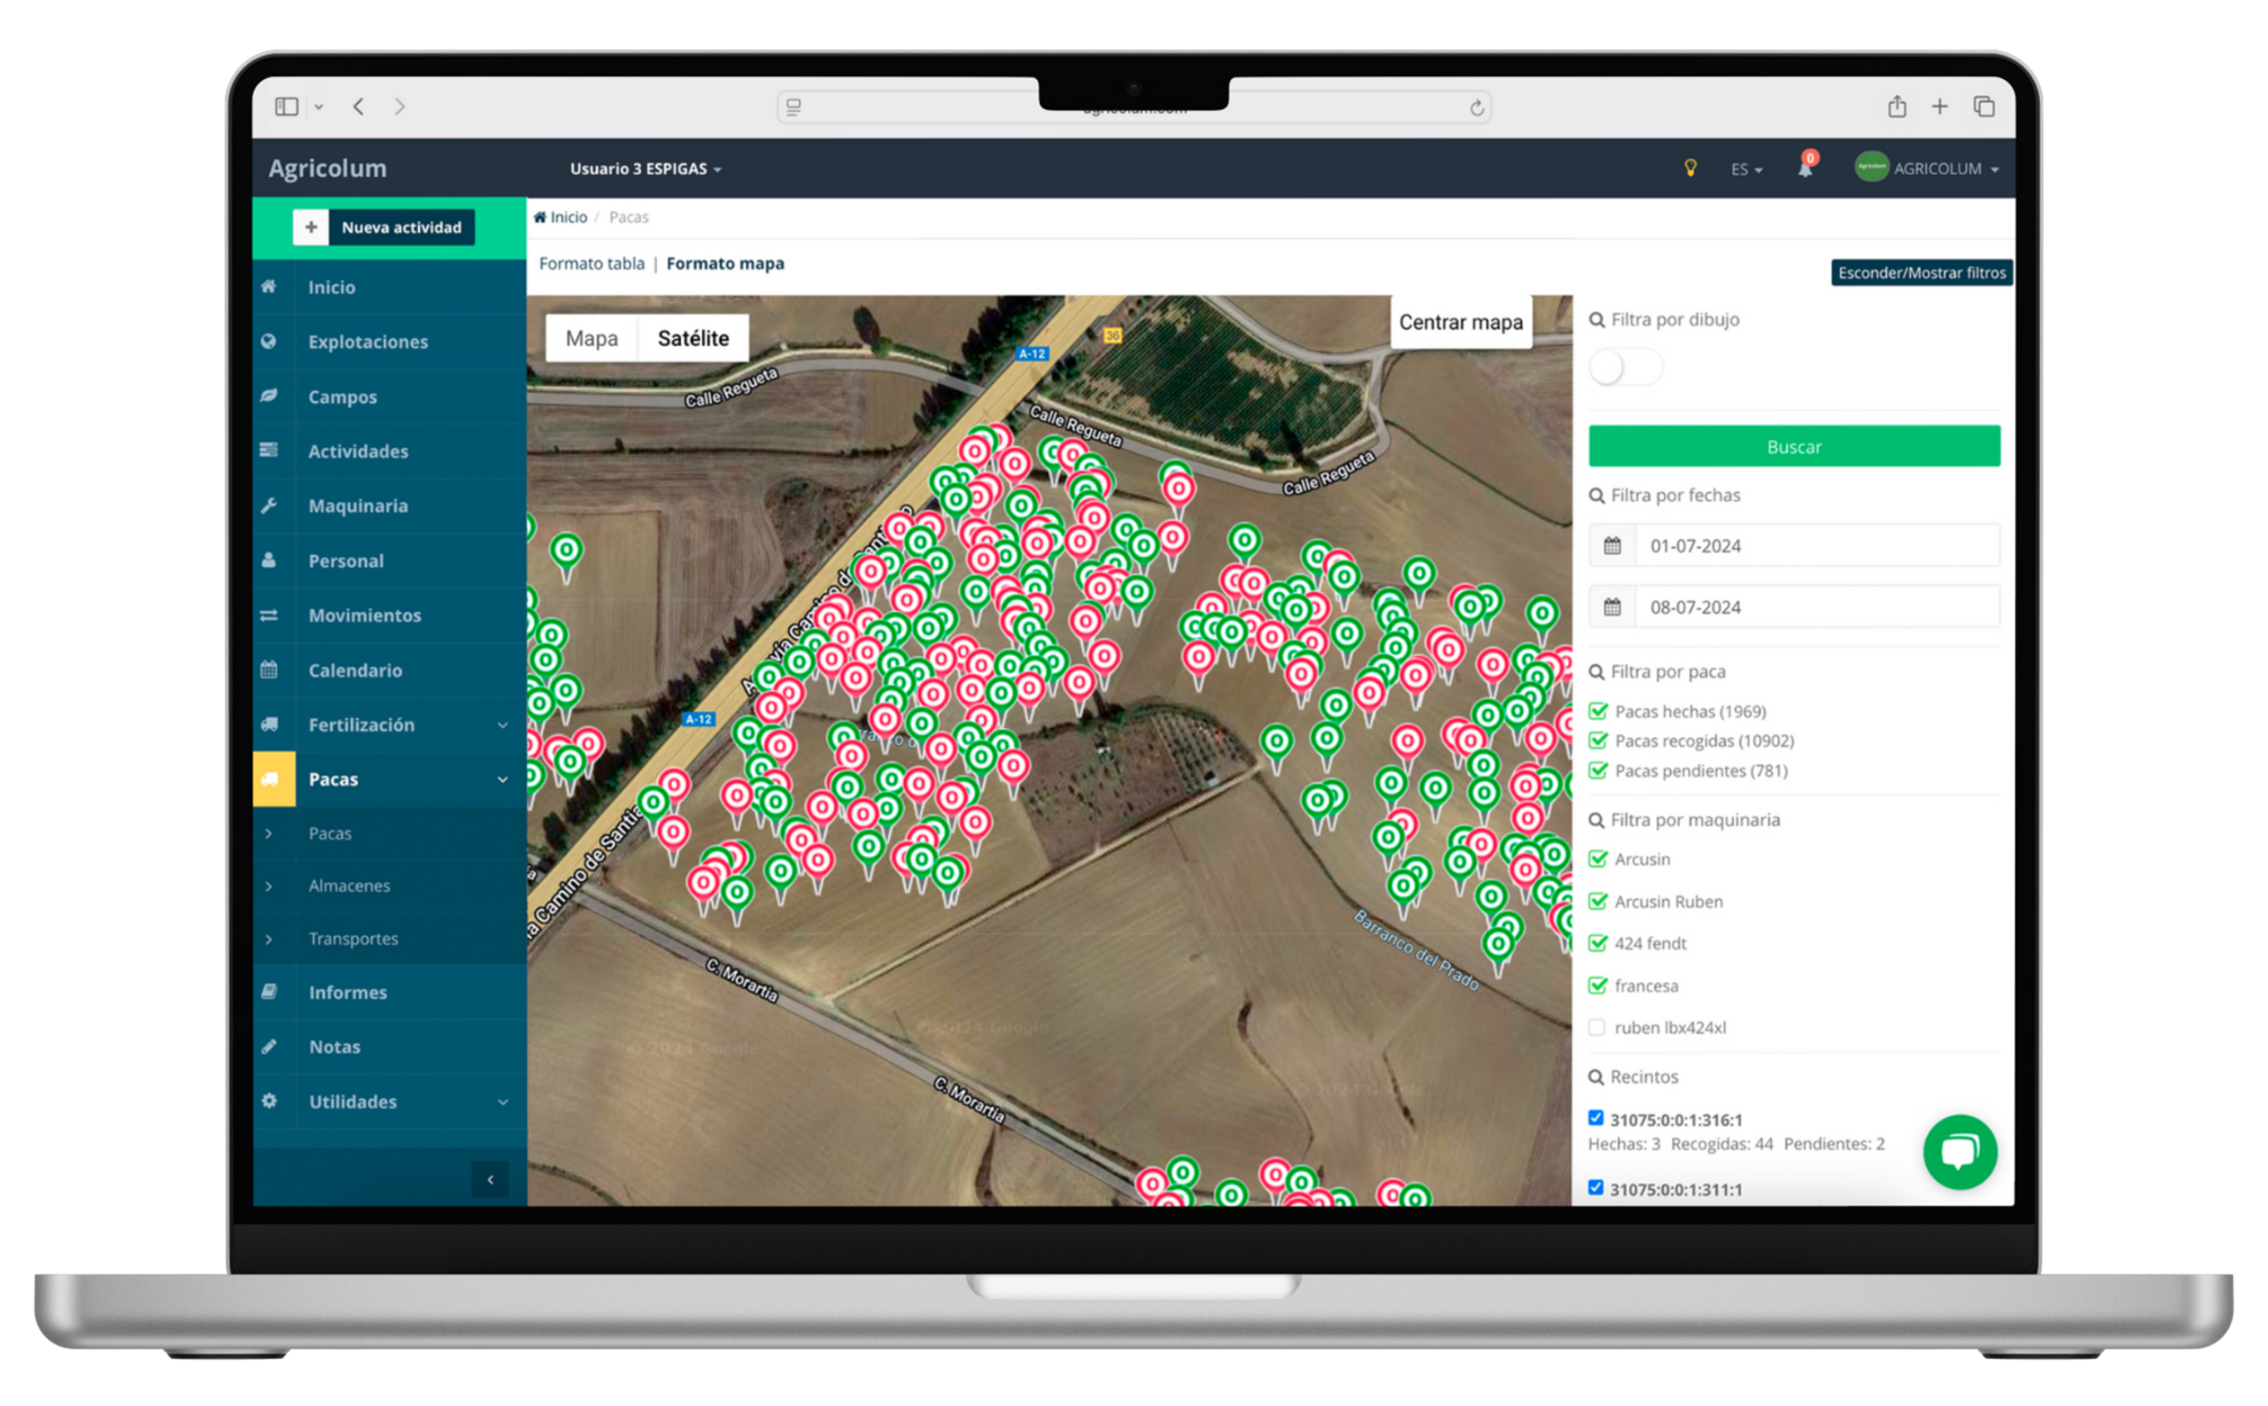Open the ES language dropdown
This screenshot has height=1406, width=2268.
[x=1745, y=170]
